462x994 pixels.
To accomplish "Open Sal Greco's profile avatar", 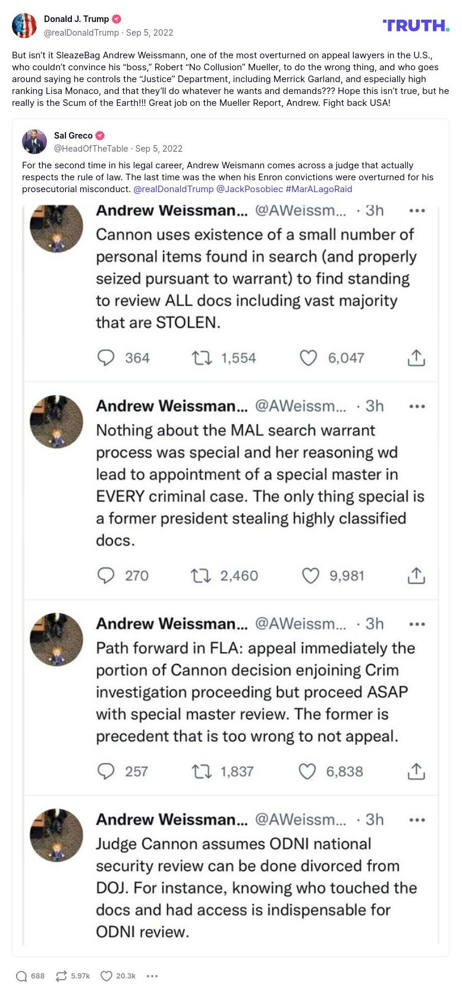I will point(34,142).
